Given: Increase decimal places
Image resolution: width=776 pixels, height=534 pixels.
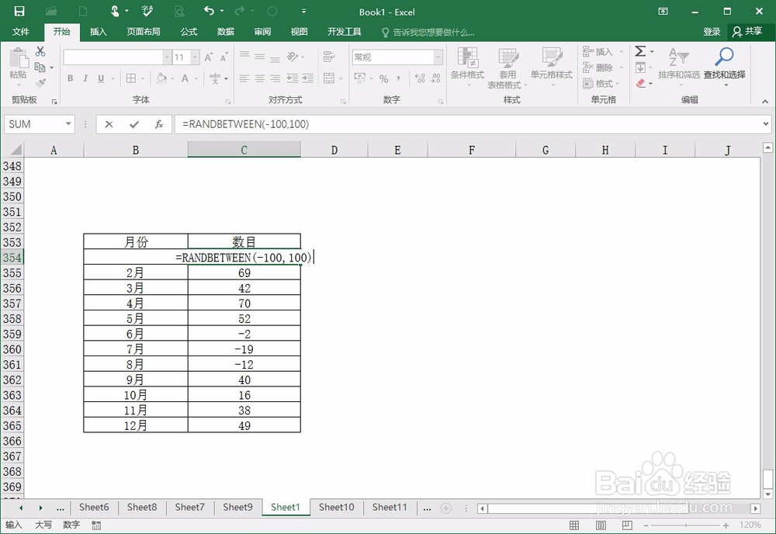Looking at the screenshot, I should coord(420,78).
